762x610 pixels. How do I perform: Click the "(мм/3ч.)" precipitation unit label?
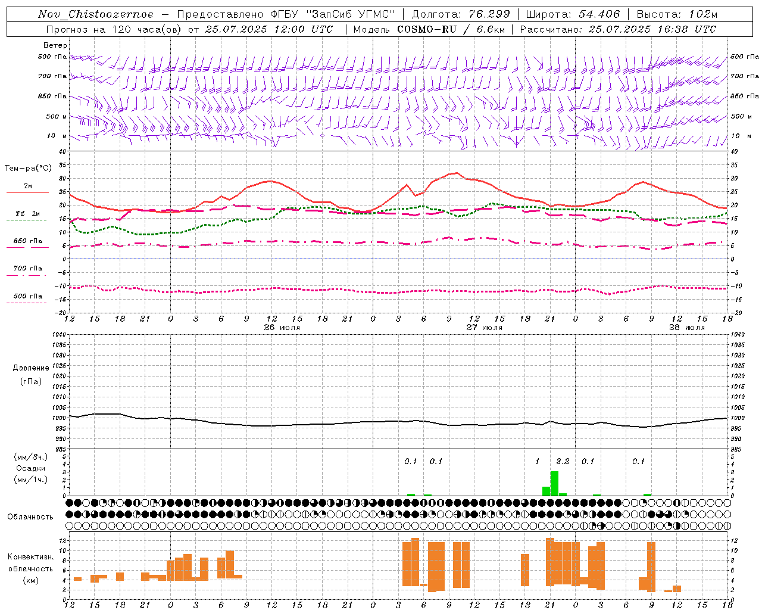tap(31, 457)
